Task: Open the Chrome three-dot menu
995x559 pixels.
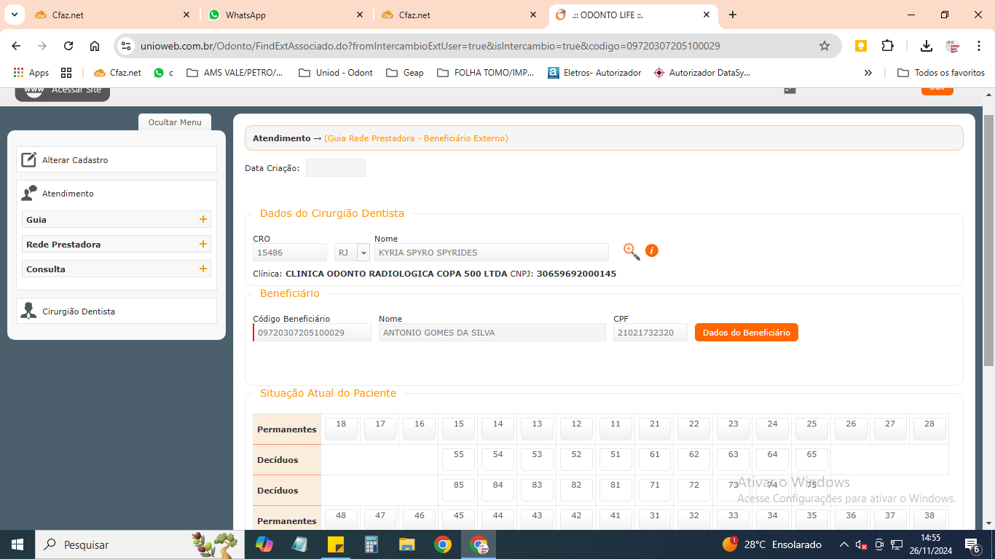Action: 978,46
